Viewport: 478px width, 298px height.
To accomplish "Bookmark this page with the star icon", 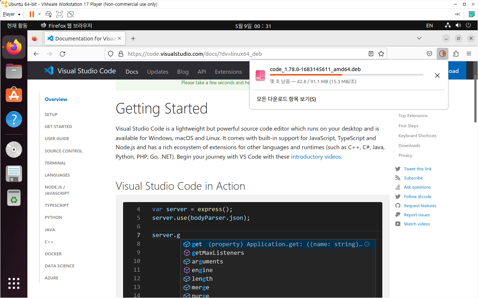I will tap(381, 54).
